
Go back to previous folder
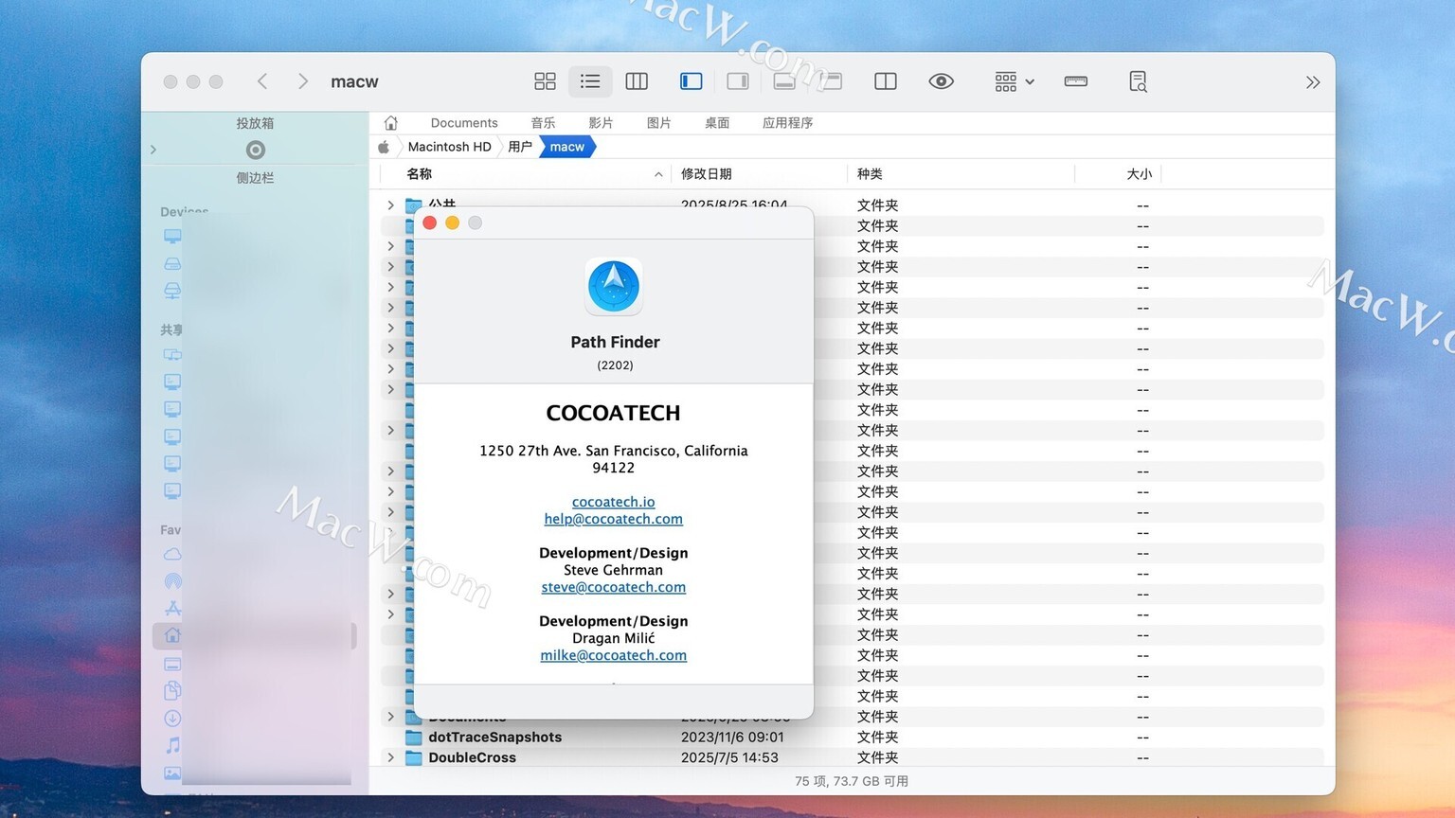click(262, 81)
